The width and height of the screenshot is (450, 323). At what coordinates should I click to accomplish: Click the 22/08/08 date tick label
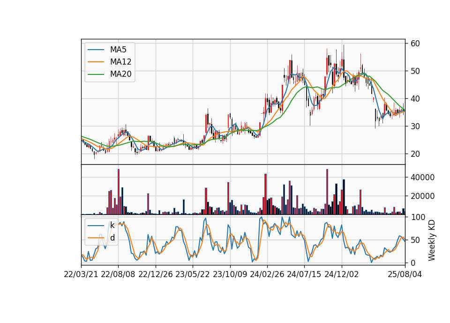click(x=118, y=275)
